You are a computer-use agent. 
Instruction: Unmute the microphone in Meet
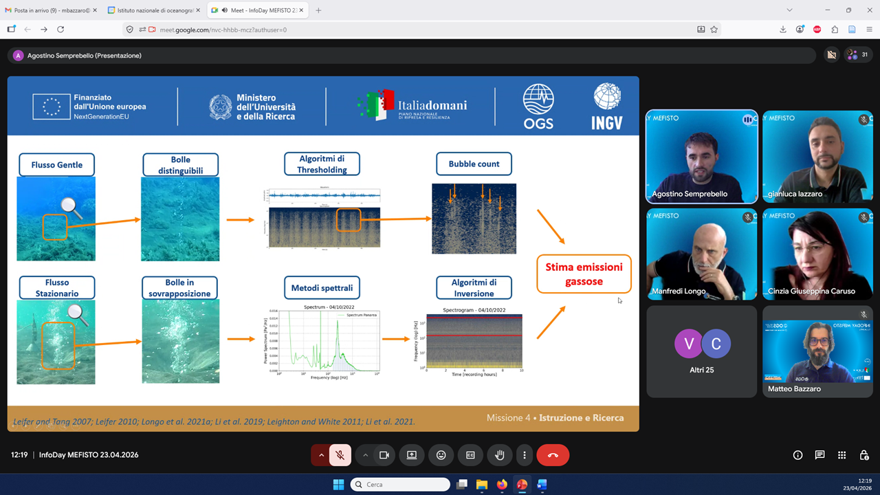(340, 455)
